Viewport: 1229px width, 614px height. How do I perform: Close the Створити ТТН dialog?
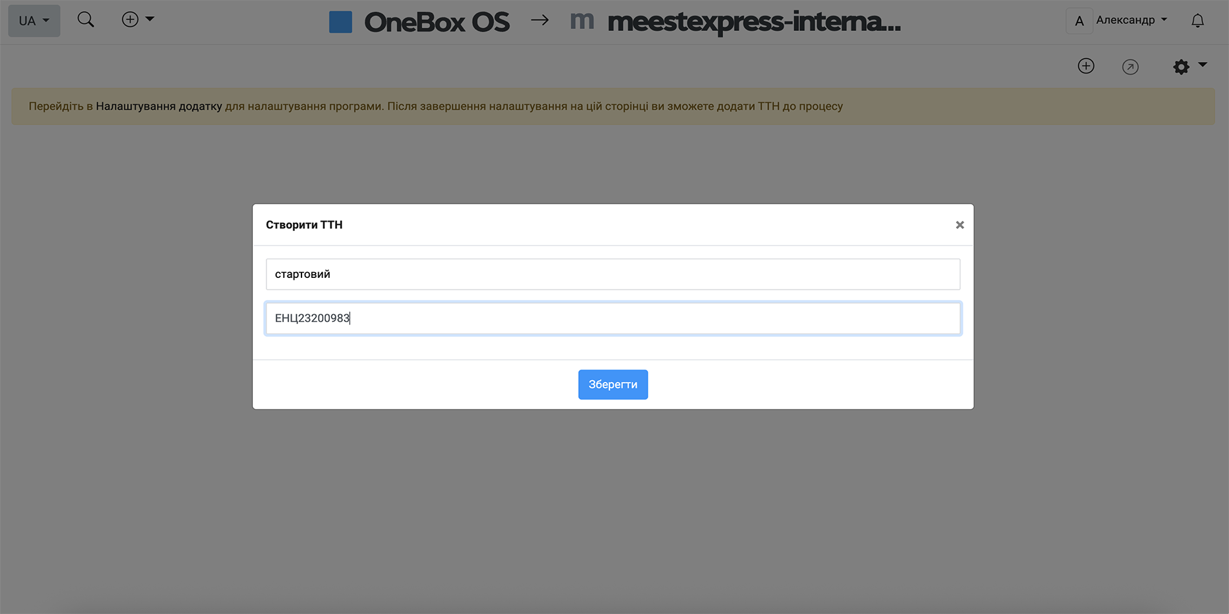tap(960, 225)
